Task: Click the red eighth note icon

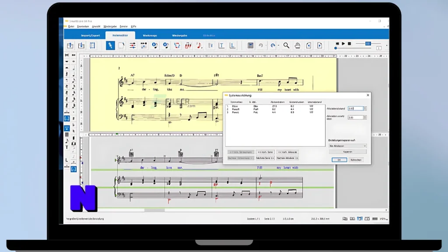Action: coord(199,45)
